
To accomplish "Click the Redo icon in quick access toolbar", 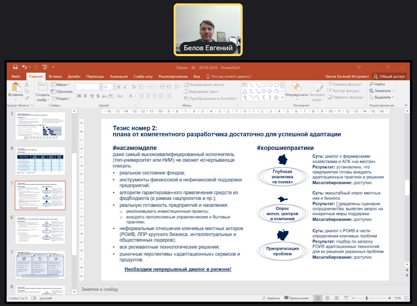I will click(x=36, y=67).
